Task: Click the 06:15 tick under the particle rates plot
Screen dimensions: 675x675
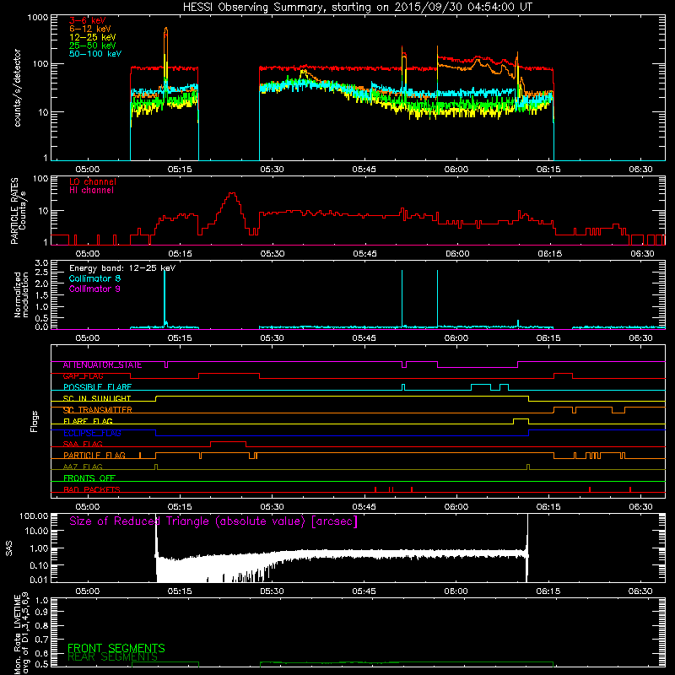Action: click(550, 254)
